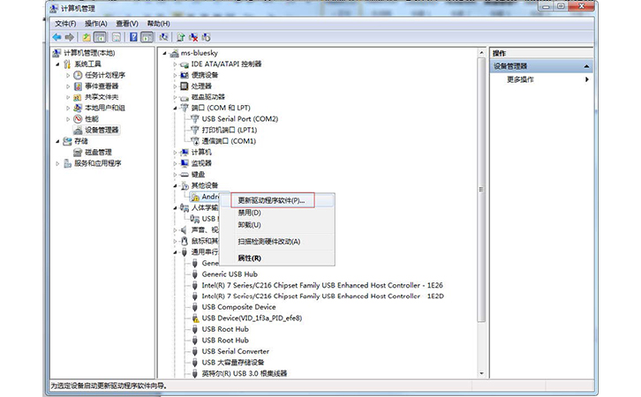This screenshot has width=641, height=397.
Task: Toggle the Show/Hide Action Pane toolbar icon
Action: coord(147,38)
